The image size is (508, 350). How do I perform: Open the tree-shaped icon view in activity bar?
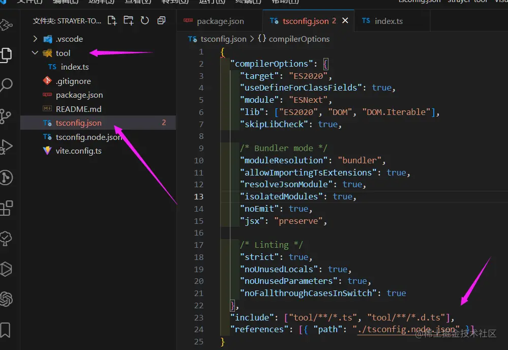7,239
